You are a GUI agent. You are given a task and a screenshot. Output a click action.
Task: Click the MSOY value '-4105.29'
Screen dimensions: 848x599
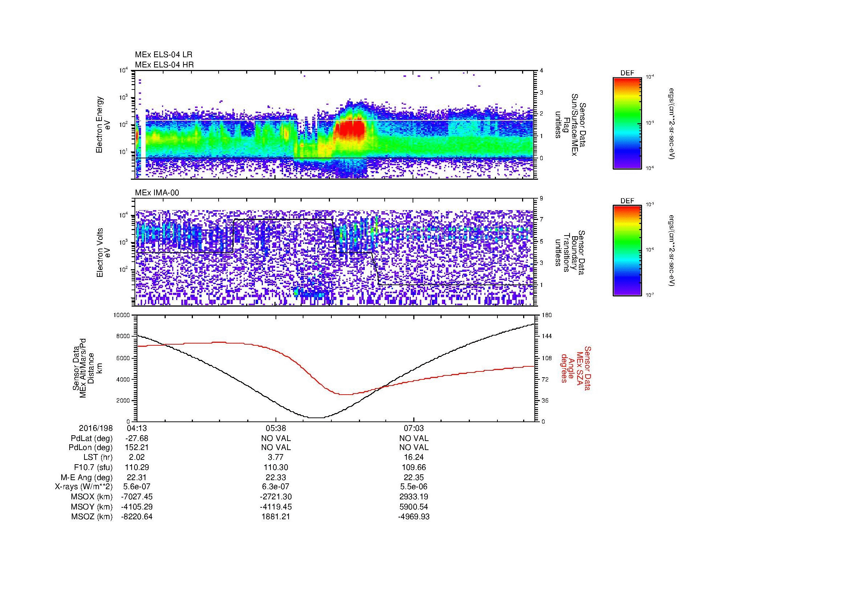[137, 507]
